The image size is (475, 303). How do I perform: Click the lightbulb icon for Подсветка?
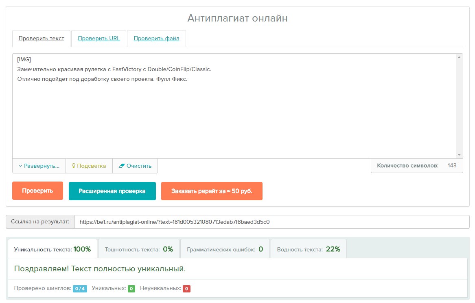(74, 166)
